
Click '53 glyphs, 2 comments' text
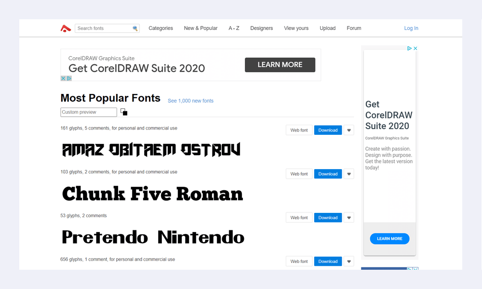click(x=83, y=216)
